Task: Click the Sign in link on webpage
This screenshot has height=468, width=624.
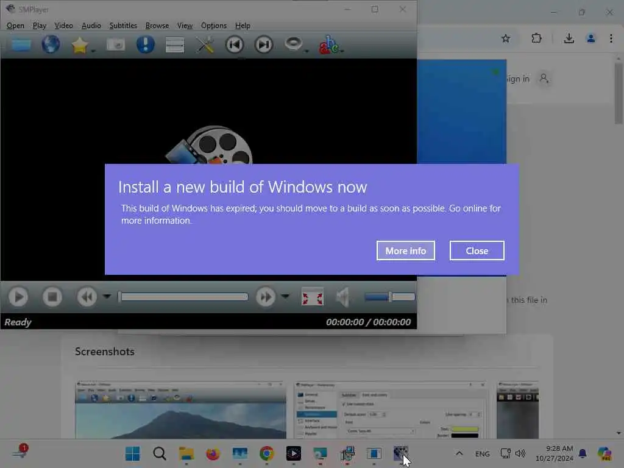Action: pyautogui.click(x=518, y=79)
